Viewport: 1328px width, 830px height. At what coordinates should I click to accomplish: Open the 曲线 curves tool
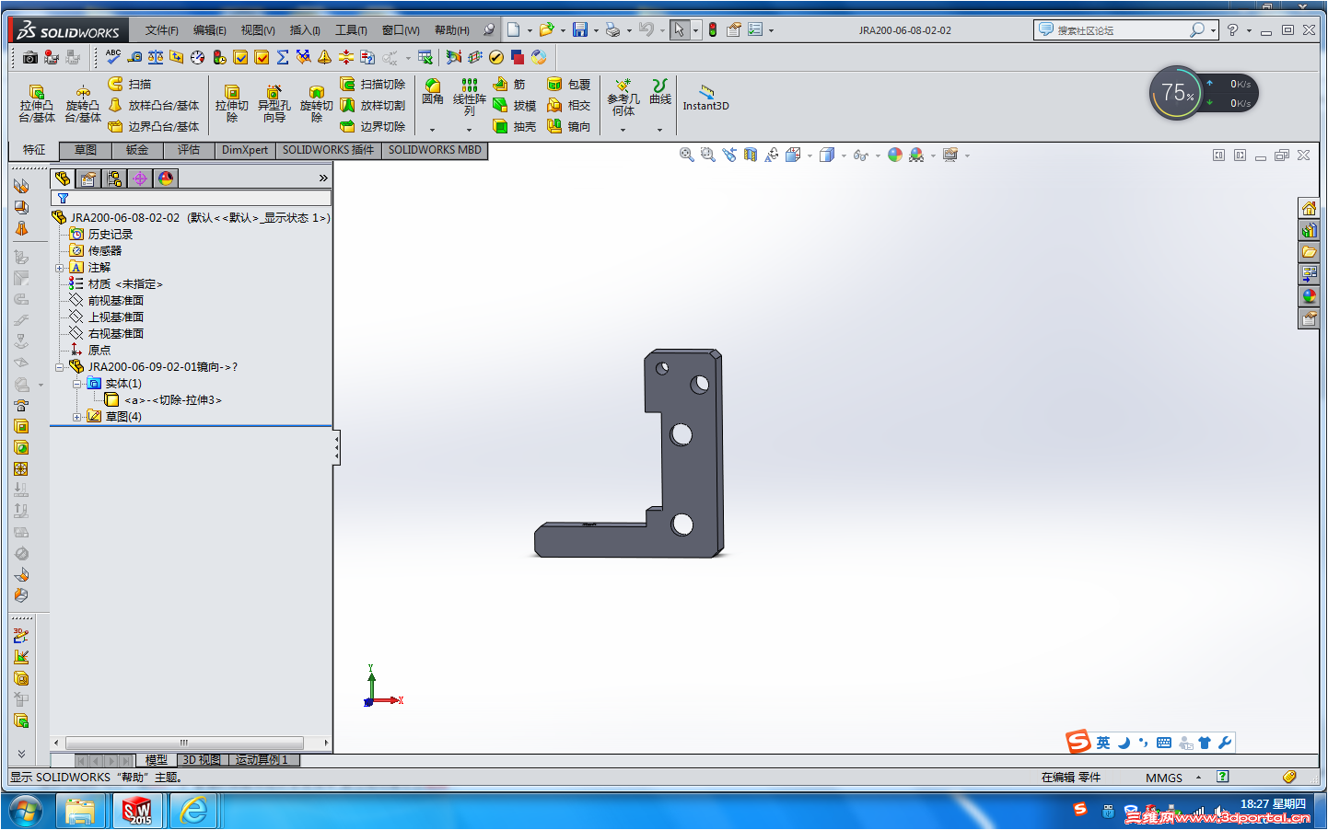(x=660, y=92)
